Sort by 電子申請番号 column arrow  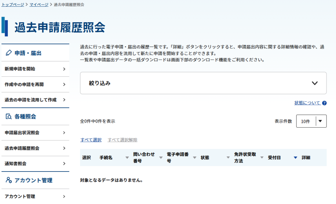195,158
